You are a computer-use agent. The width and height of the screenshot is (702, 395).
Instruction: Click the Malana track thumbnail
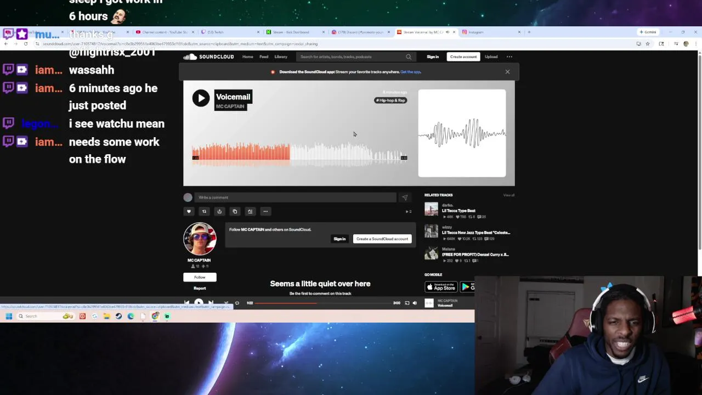click(432, 253)
